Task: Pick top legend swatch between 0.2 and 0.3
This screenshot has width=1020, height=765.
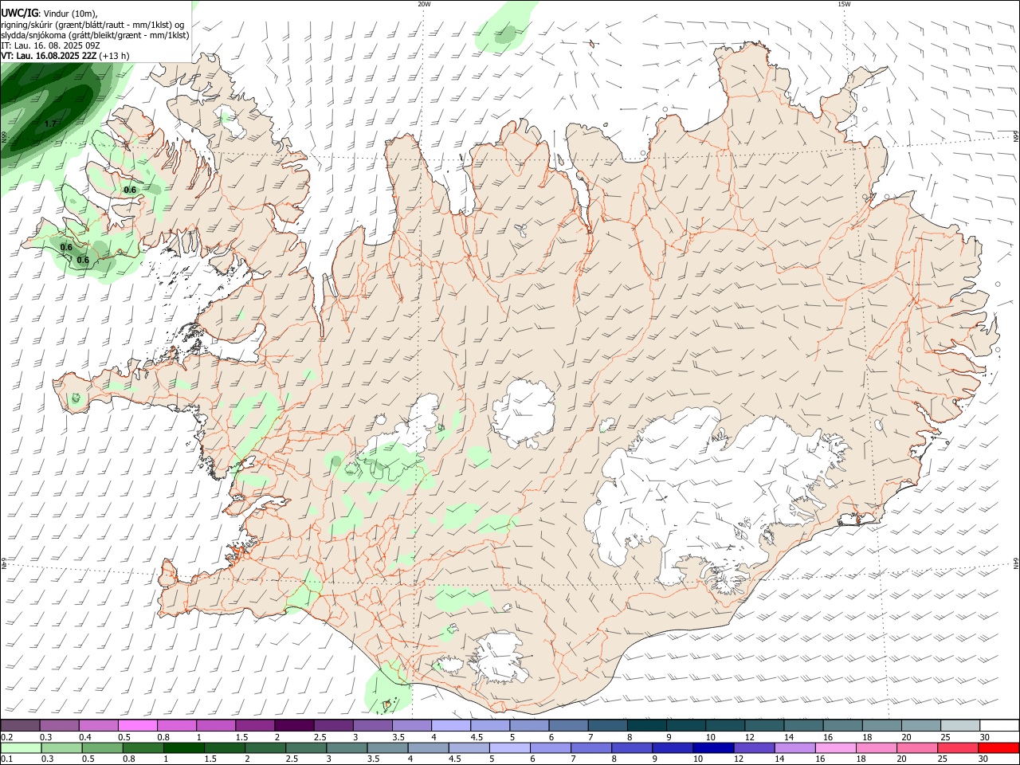Action: coord(21,725)
